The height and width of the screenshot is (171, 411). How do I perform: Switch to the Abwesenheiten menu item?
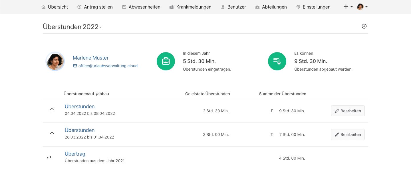coord(144,7)
